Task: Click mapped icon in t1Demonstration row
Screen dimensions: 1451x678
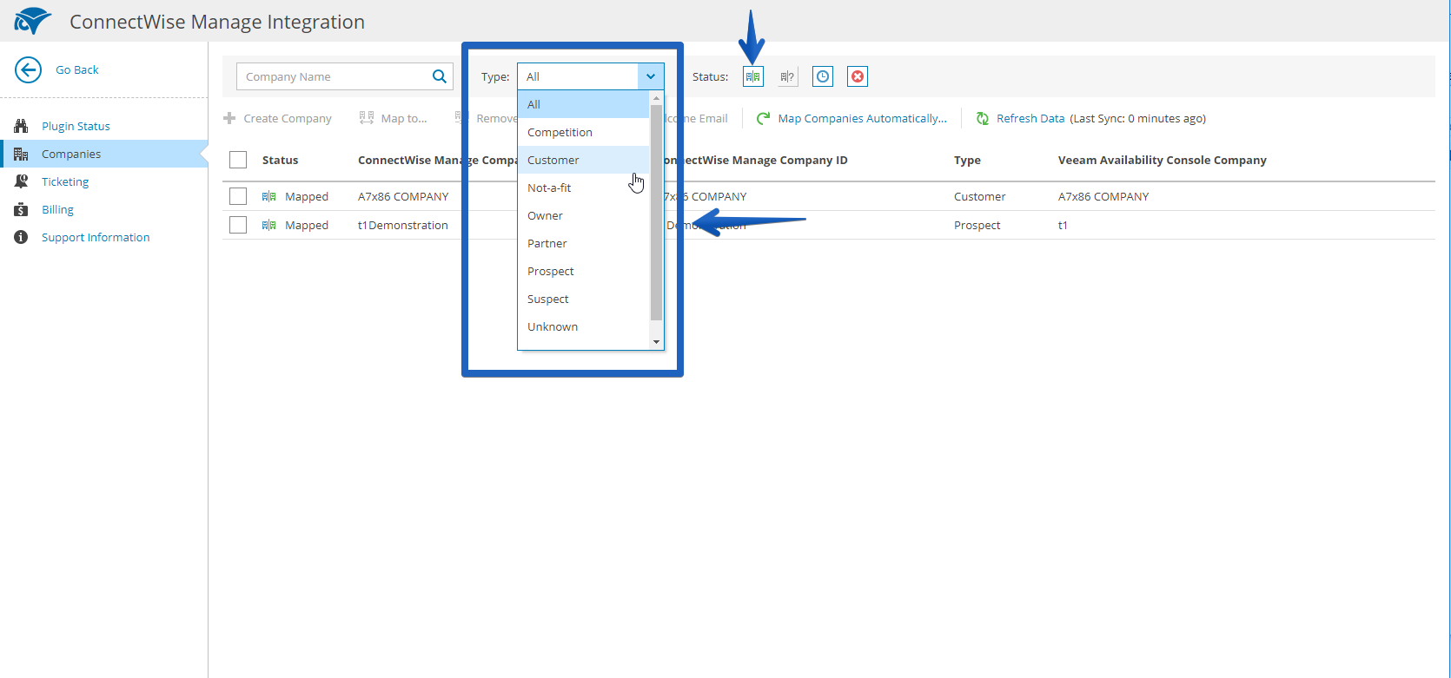Action: (x=269, y=225)
